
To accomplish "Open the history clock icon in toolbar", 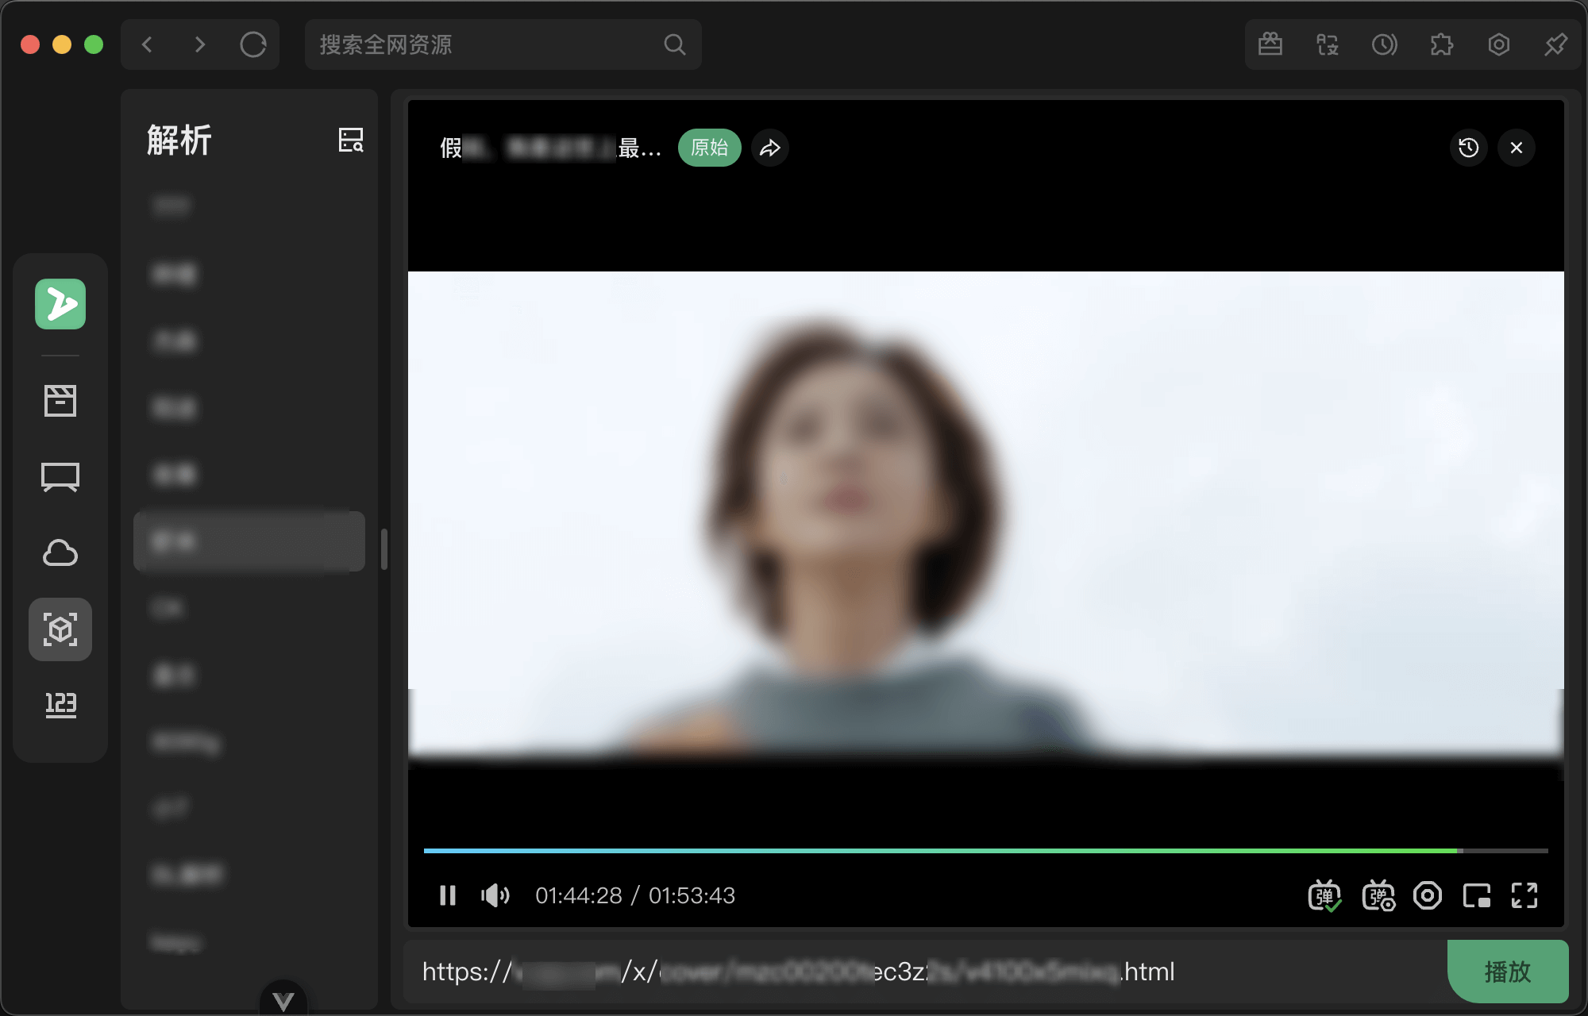I will [1385, 44].
